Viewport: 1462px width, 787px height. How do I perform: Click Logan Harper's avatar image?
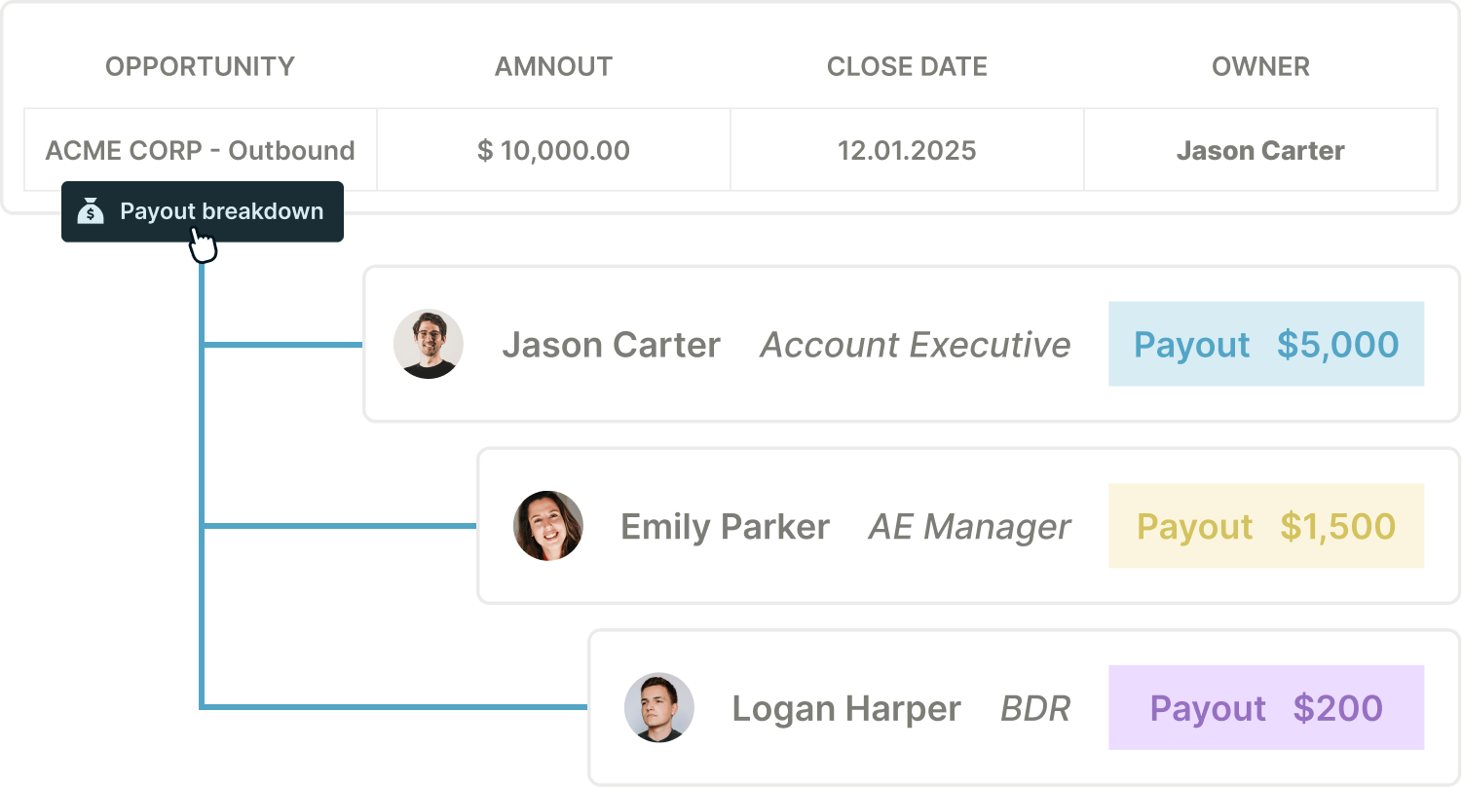click(659, 708)
